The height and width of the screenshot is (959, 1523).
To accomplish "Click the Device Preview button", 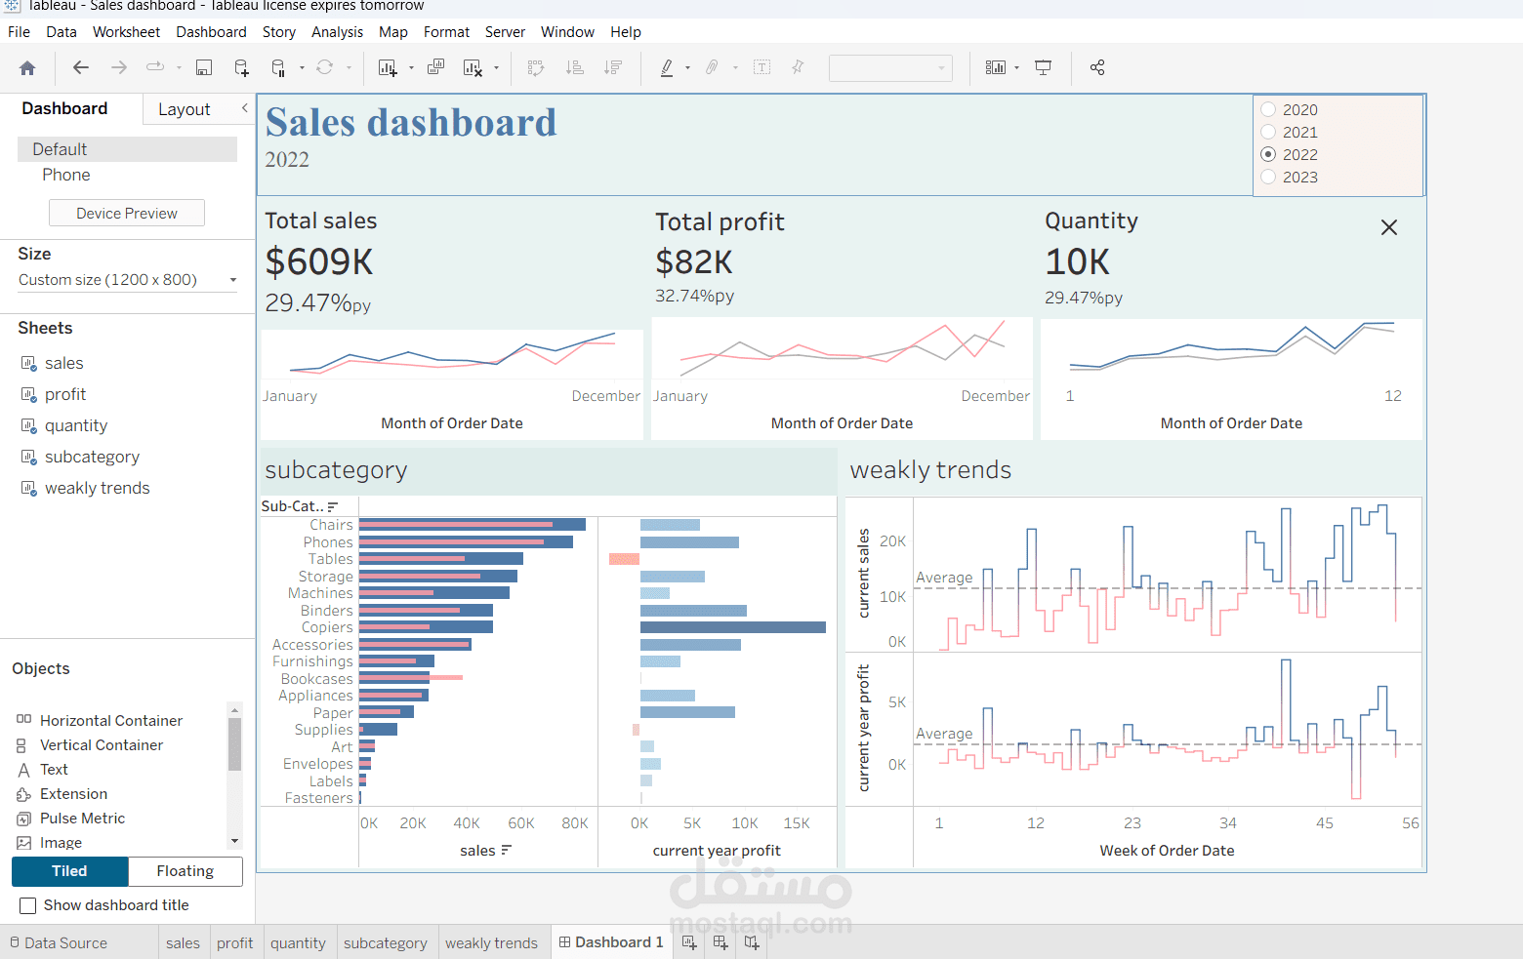I will coord(127,214).
